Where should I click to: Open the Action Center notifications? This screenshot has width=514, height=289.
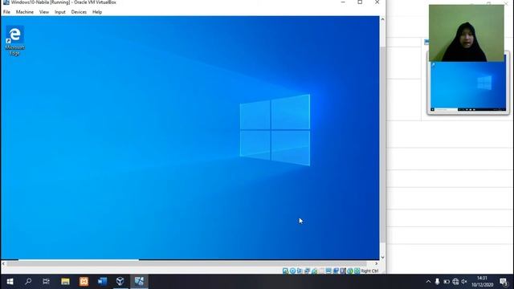pos(504,282)
